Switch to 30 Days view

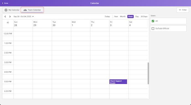[x=144, y=16]
